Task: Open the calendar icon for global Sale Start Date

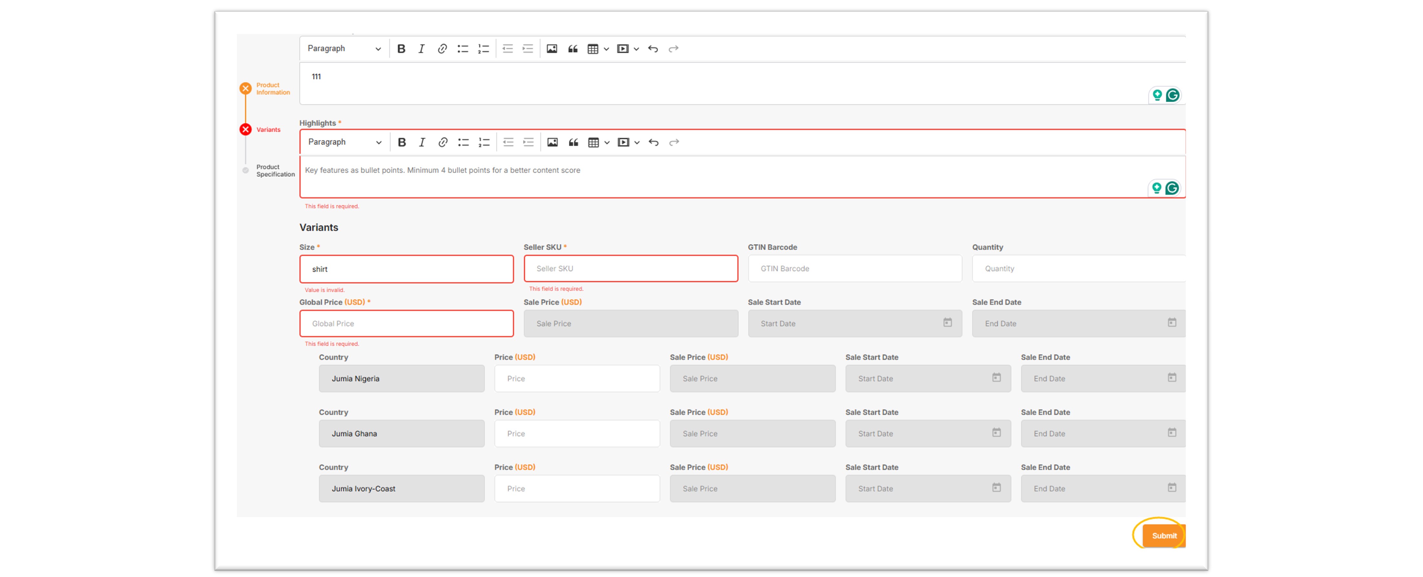Action: pyautogui.click(x=947, y=323)
